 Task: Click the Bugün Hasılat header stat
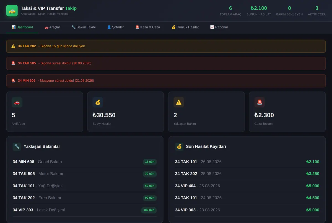point(259,11)
